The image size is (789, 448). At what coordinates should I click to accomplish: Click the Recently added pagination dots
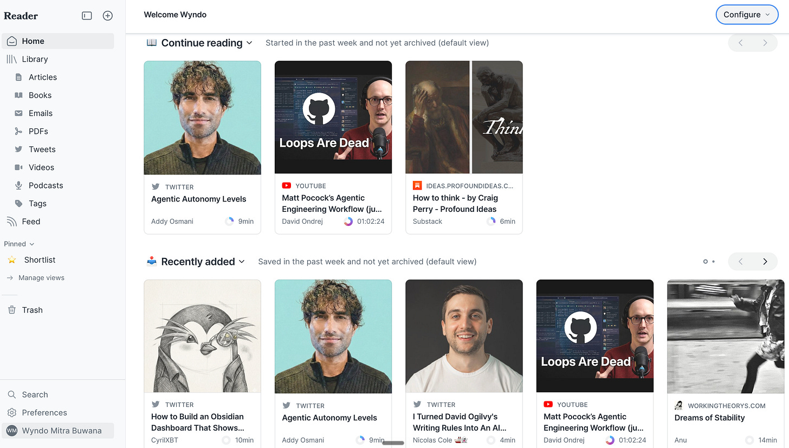point(709,262)
